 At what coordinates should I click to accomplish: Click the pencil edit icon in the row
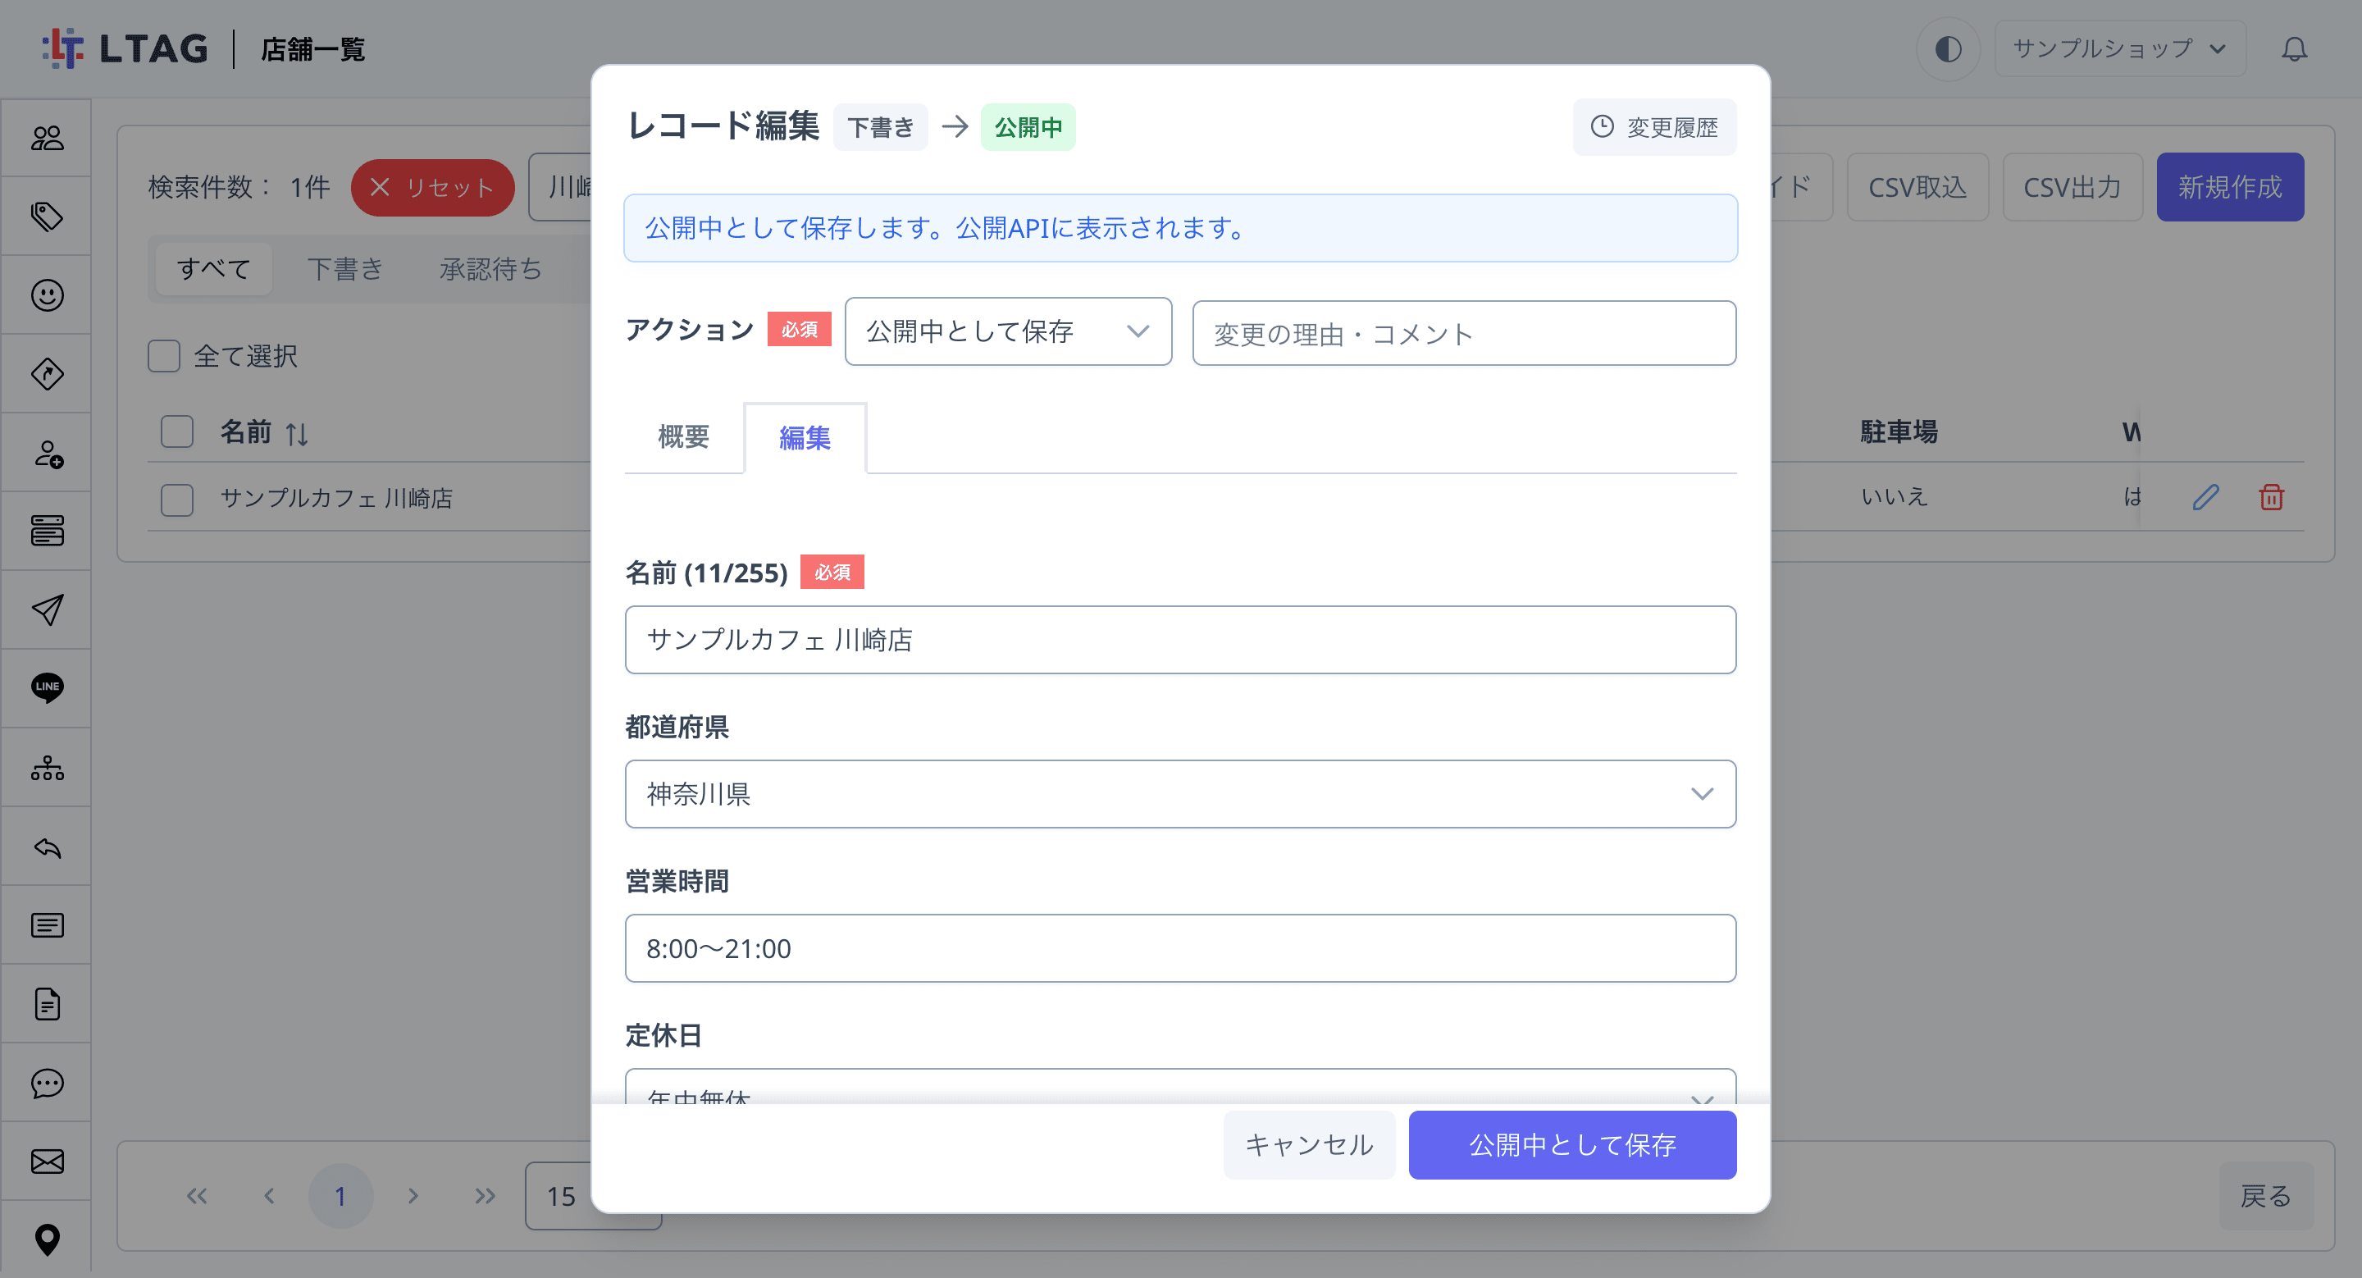2205,497
